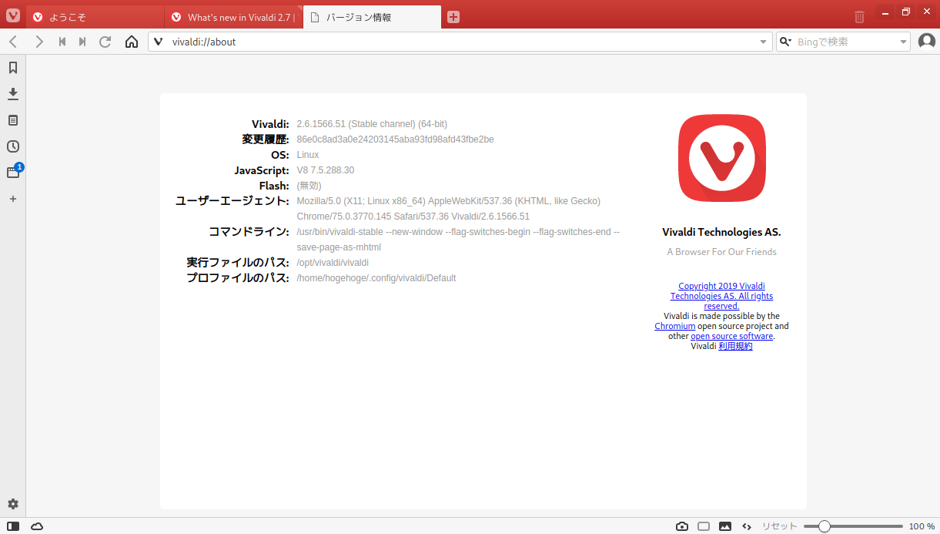Open the Copyright 2019 Vivaldi Technologies link
Screen dimensions: 940x534
point(721,296)
